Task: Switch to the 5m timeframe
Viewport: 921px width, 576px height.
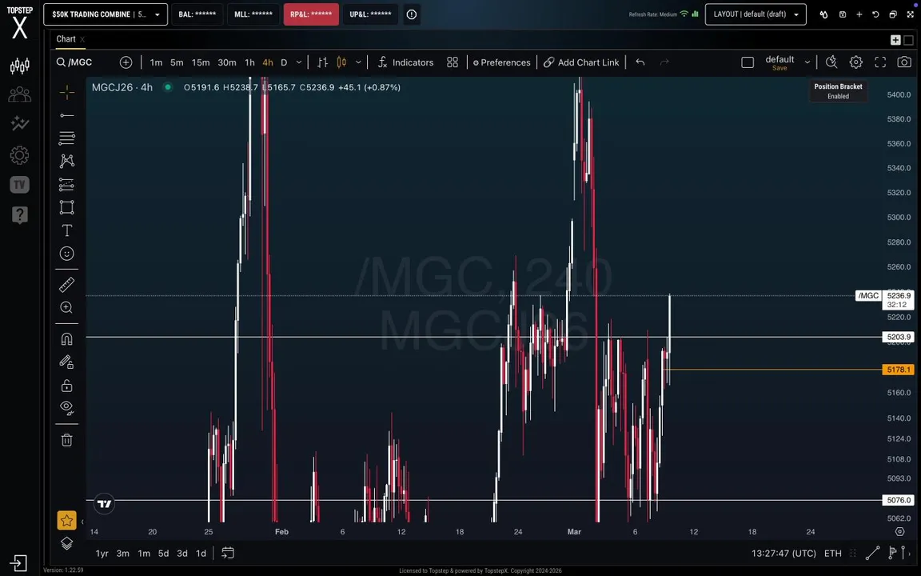Action: pyautogui.click(x=177, y=62)
